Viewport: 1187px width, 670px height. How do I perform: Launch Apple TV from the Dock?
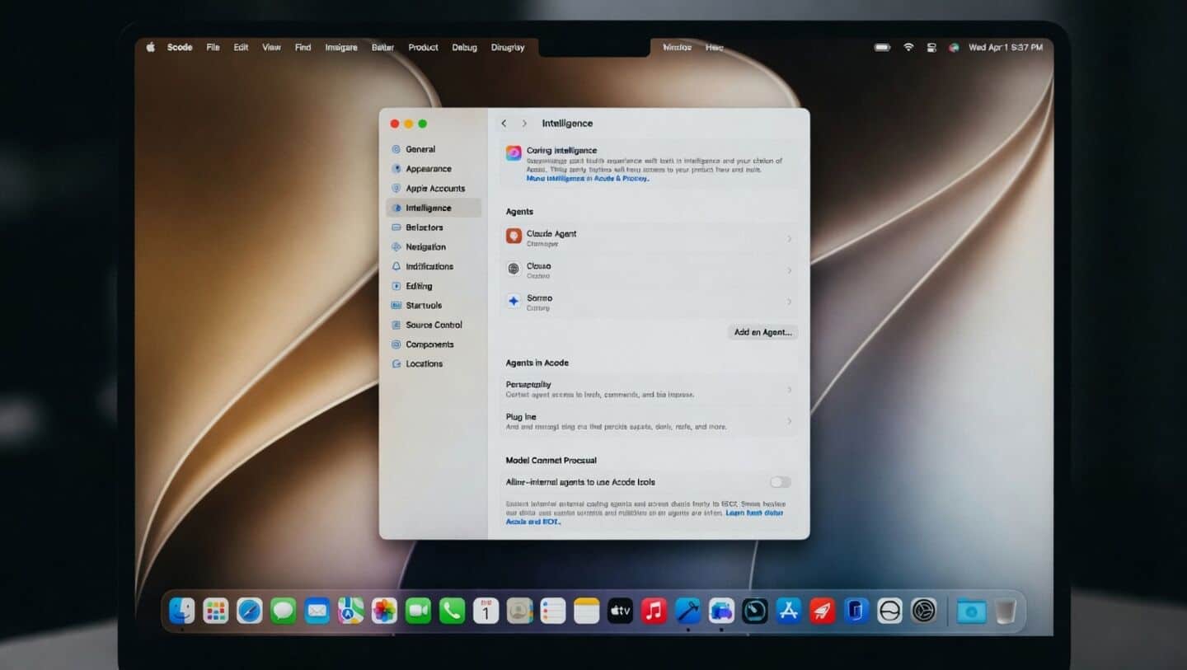[x=620, y=611]
